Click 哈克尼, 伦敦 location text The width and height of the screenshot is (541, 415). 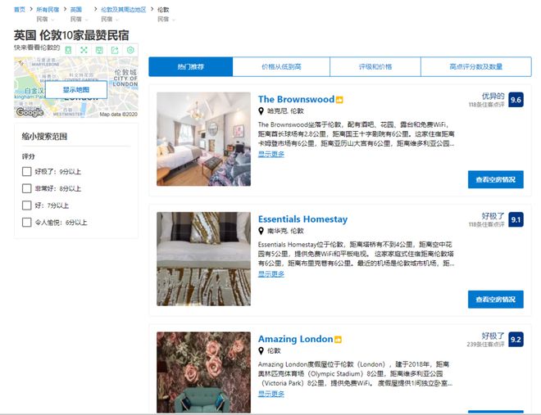[x=286, y=111]
